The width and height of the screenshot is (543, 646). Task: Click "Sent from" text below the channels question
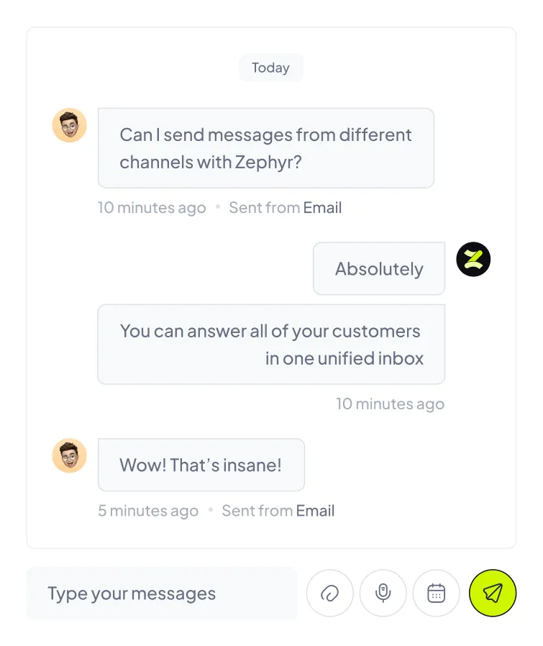(x=264, y=208)
